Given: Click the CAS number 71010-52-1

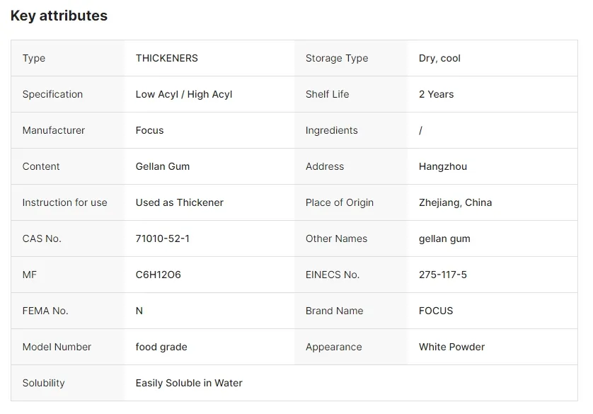Looking at the screenshot, I should point(163,238).
